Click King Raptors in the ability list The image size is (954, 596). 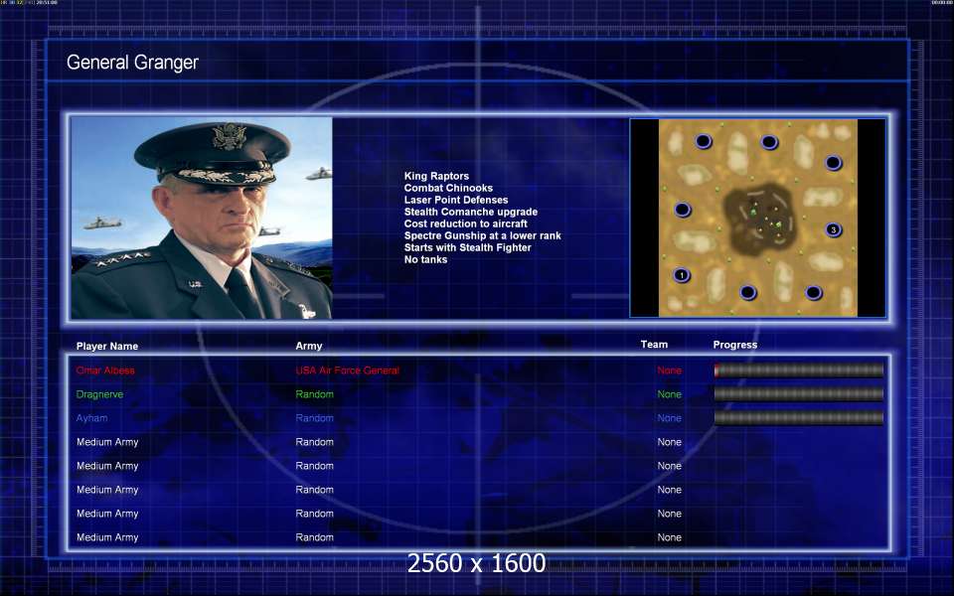436,176
